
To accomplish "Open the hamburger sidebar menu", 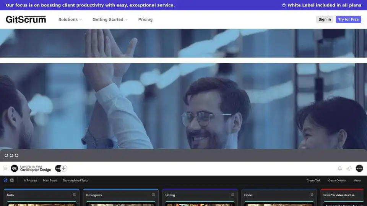I will [x=5, y=168].
